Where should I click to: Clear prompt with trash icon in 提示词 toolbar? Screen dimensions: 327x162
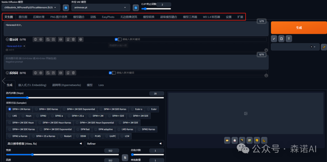pos(73,39)
